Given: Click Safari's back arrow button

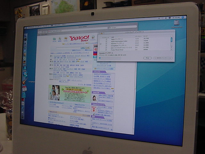Looking at the screenshot, I should [39, 32].
